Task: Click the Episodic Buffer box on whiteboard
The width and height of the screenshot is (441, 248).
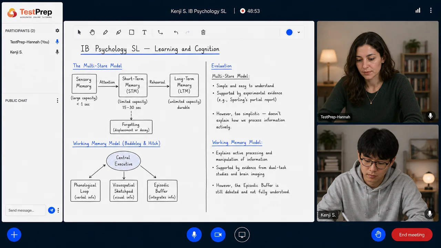Action: (162, 190)
